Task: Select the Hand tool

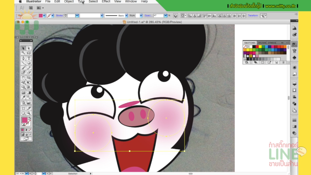Action: (x=23, y=113)
